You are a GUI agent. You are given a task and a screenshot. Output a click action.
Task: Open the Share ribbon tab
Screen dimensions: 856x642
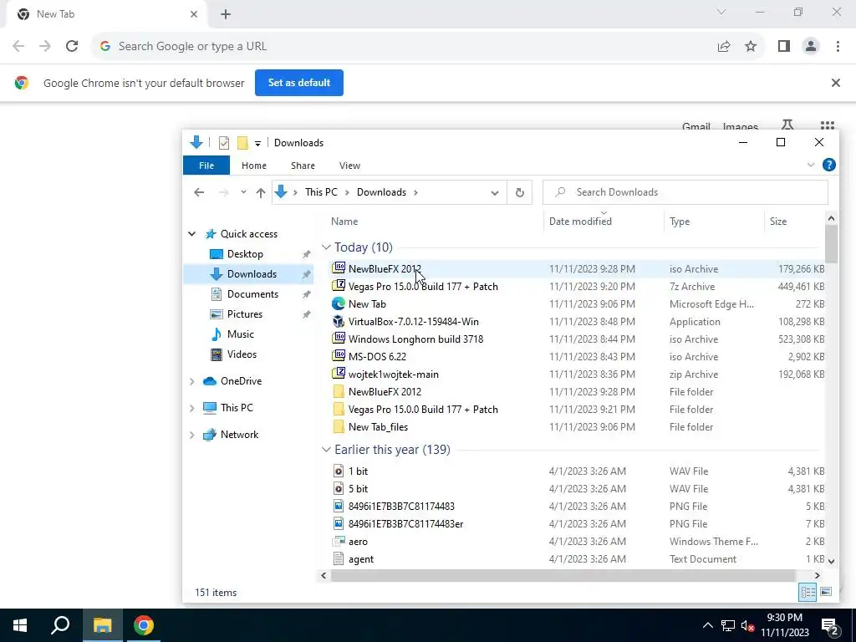tap(303, 166)
